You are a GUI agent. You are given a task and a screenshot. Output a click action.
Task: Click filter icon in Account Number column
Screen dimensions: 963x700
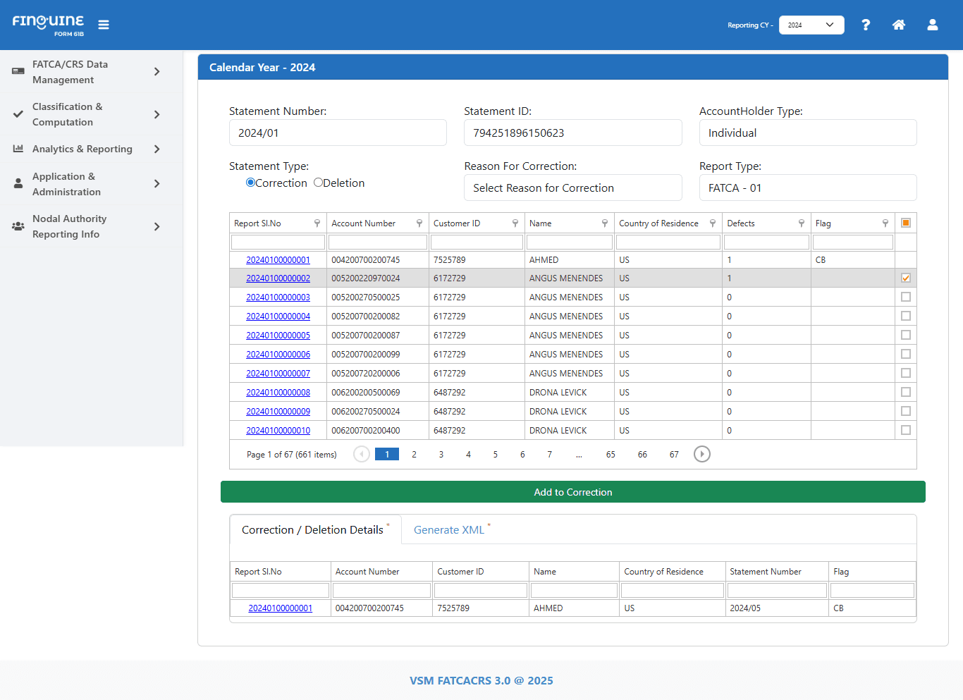click(x=419, y=223)
